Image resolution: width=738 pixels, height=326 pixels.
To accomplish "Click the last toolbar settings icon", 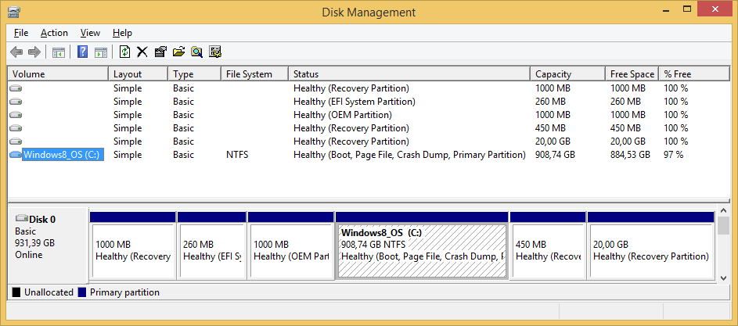I will tap(215, 52).
